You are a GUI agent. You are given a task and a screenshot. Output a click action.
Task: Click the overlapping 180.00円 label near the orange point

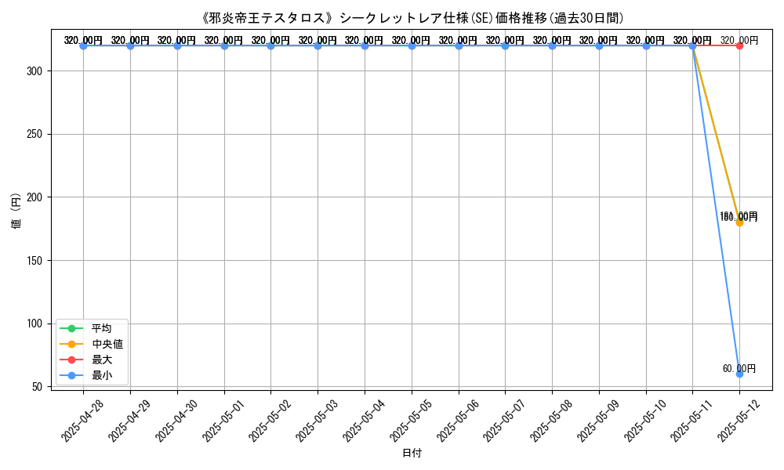click(x=739, y=217)
